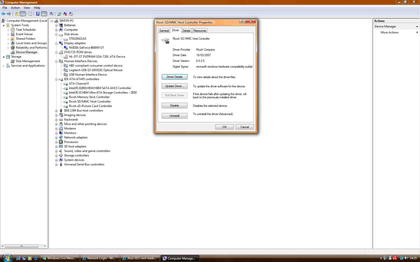Viewport: 420px width, 262px height.
Task: Click the Driver Details button
Action: [x=174, y=77]
